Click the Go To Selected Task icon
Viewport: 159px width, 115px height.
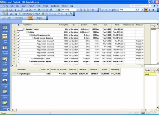pyautogui.click(x=88, y=10)
